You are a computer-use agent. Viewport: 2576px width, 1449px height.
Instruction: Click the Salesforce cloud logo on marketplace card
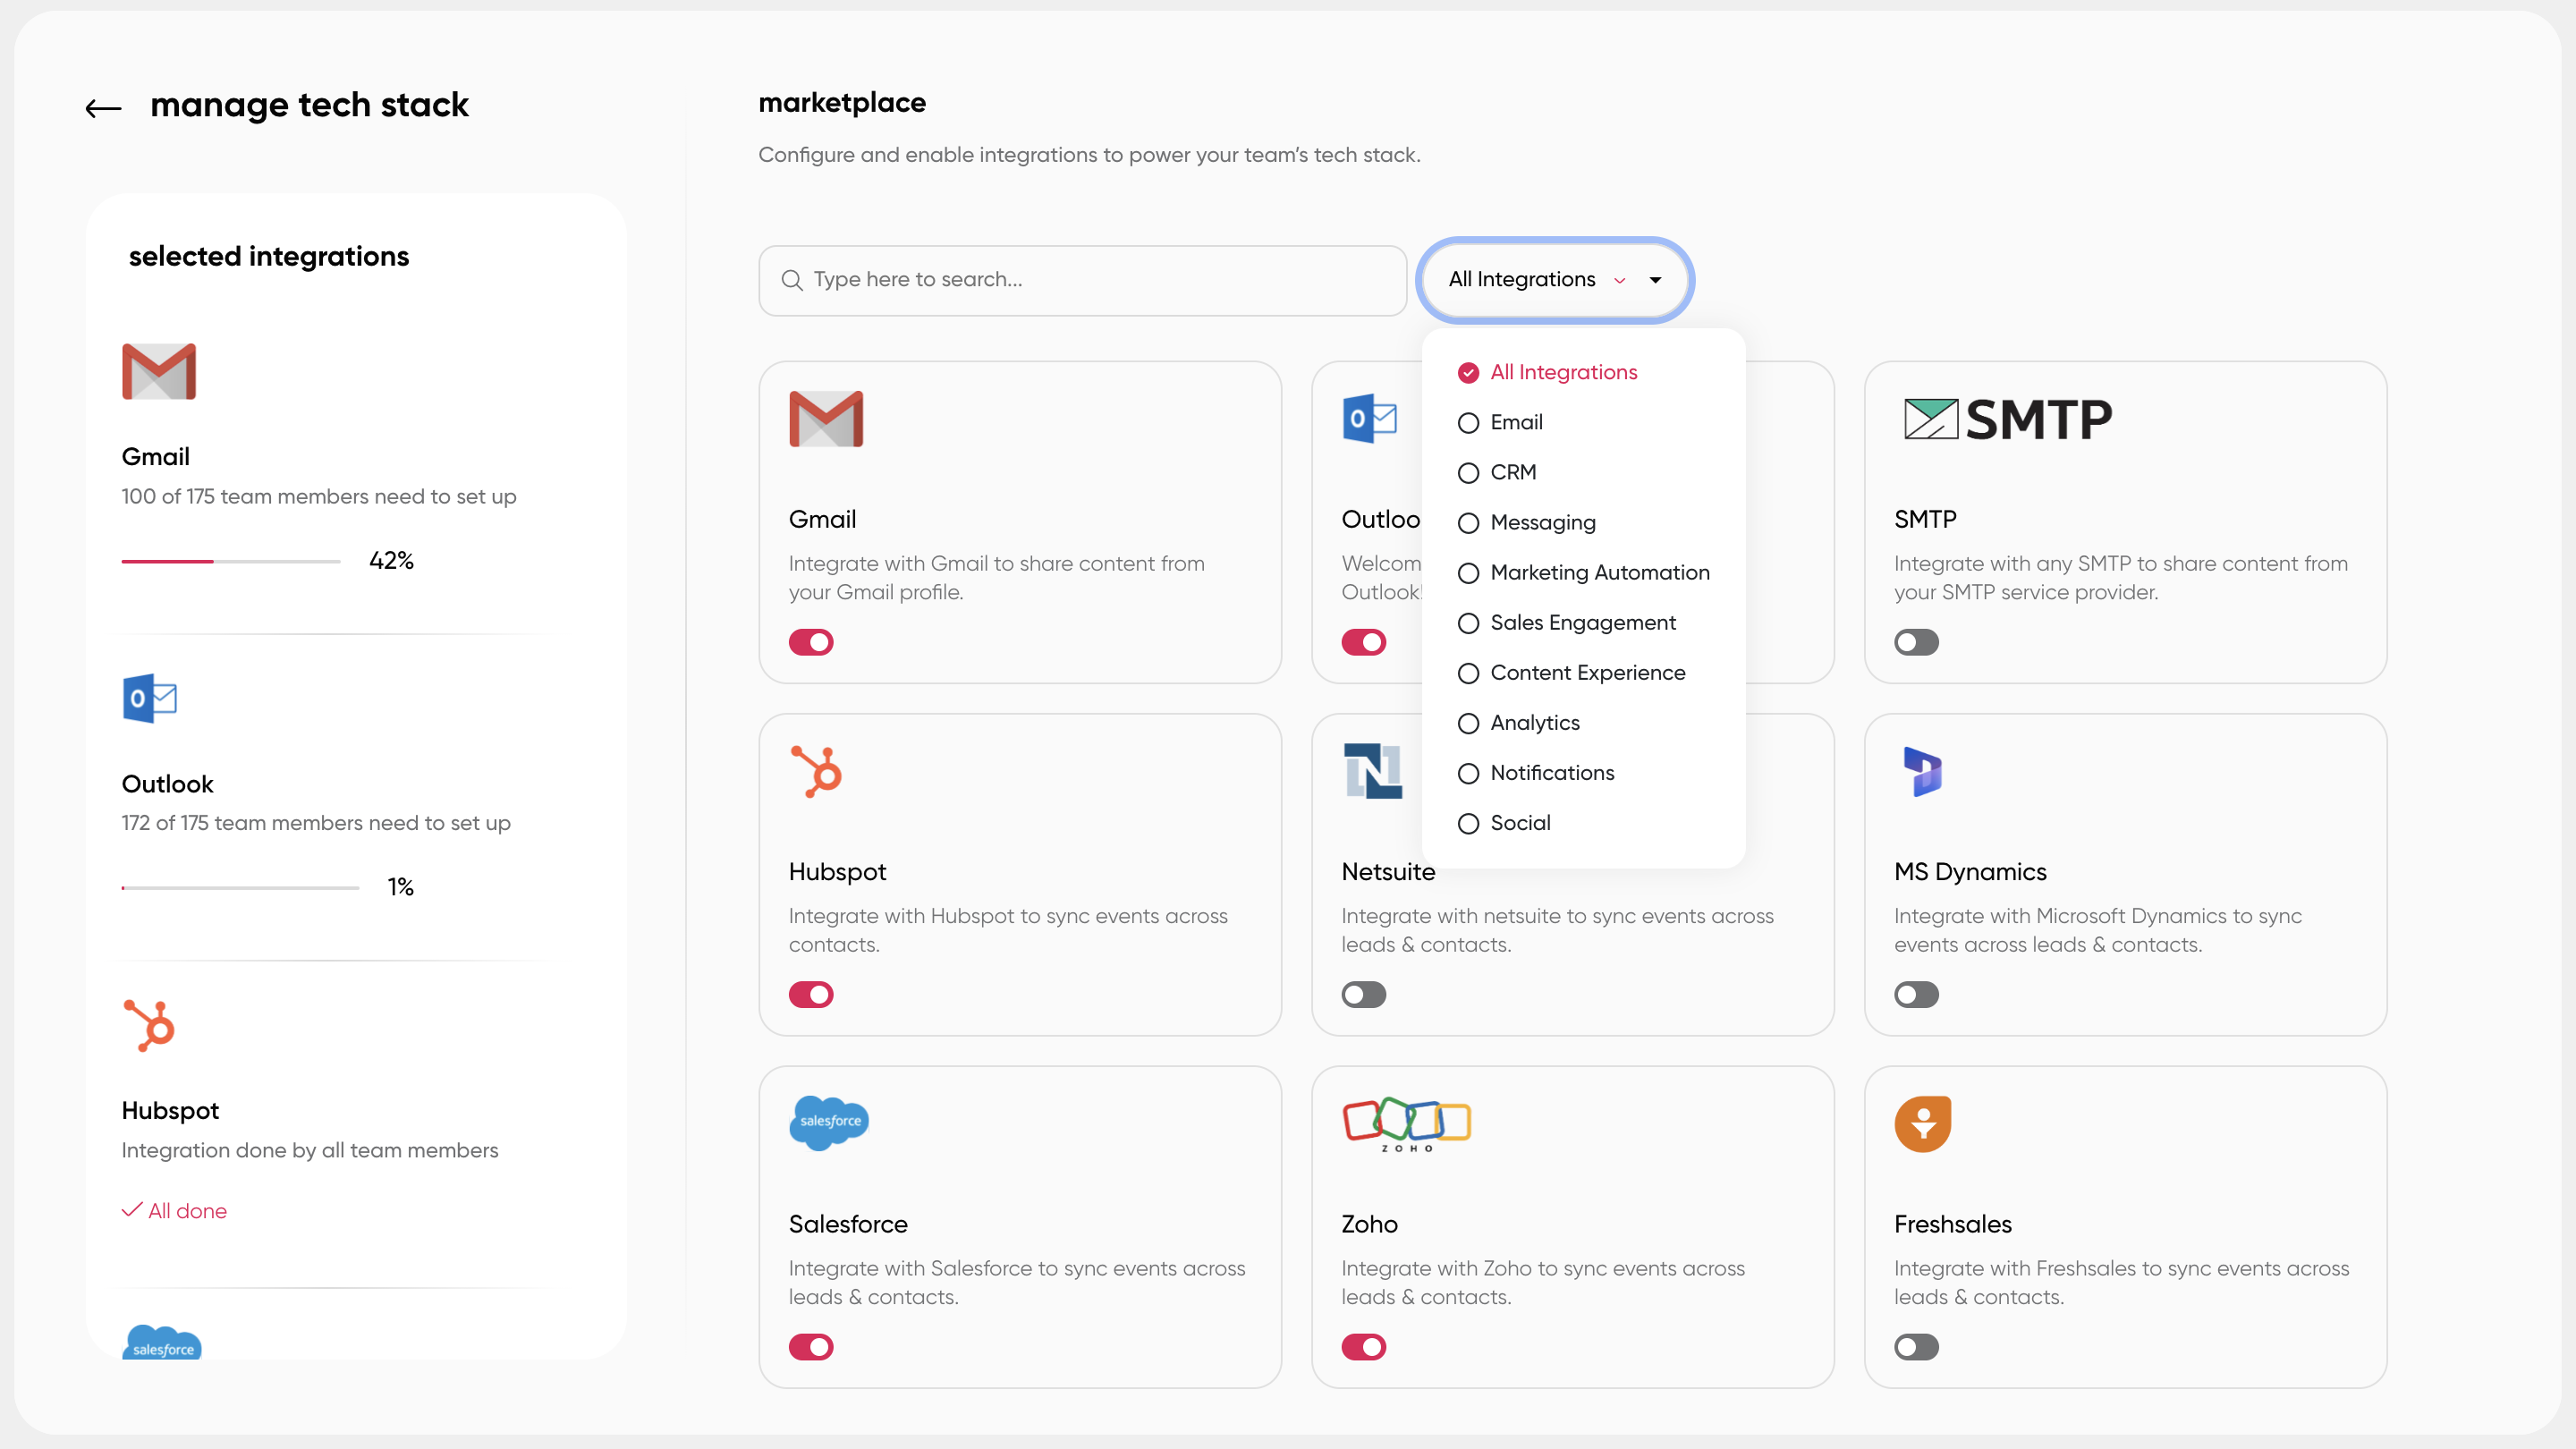coord(829,1122)
